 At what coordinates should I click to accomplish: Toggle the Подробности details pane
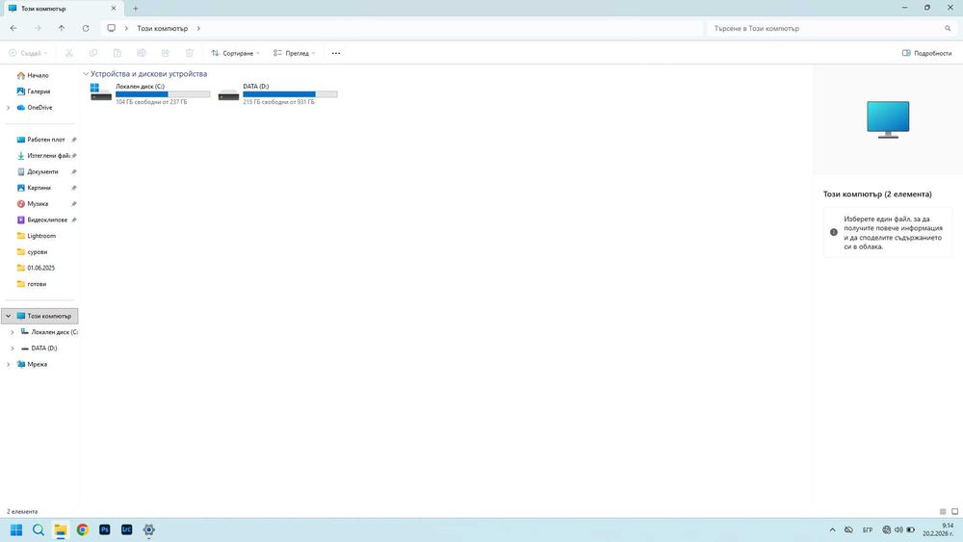click(x=926, y=53)
